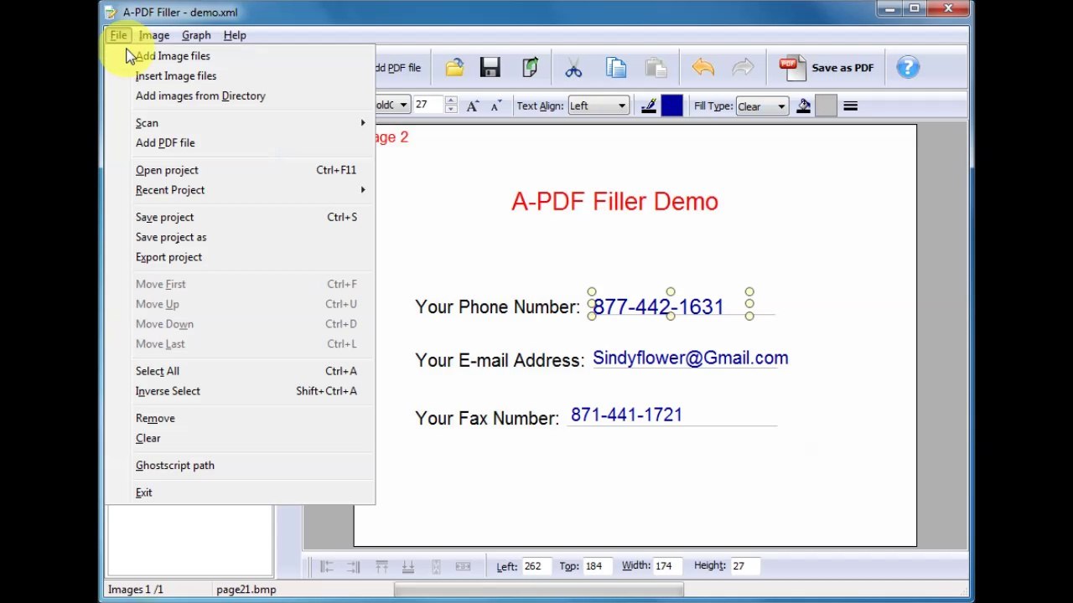Click the paste clipboard icon
The height and width of the screenshot is (603, 1073).
[656, 68]
